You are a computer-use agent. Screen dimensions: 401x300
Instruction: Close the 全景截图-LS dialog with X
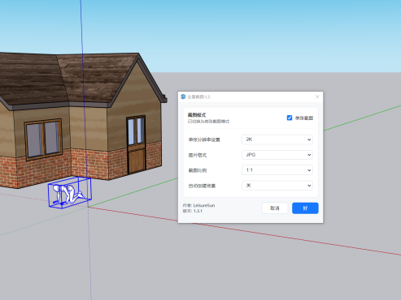click(317, 96)
